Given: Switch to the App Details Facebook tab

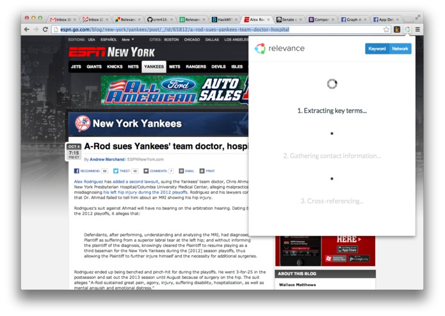Looking at the screenshot, I should (x=387, y=20).
